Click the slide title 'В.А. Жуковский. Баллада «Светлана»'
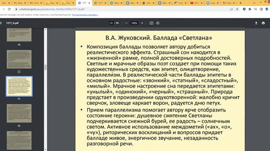 159,38
